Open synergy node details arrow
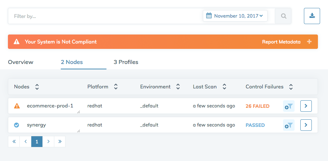 click(x=306, y=125)
